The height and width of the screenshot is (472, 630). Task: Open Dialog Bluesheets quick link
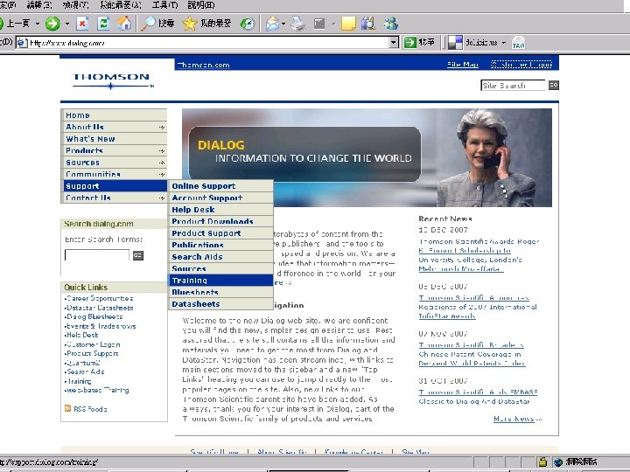(94, 316)
